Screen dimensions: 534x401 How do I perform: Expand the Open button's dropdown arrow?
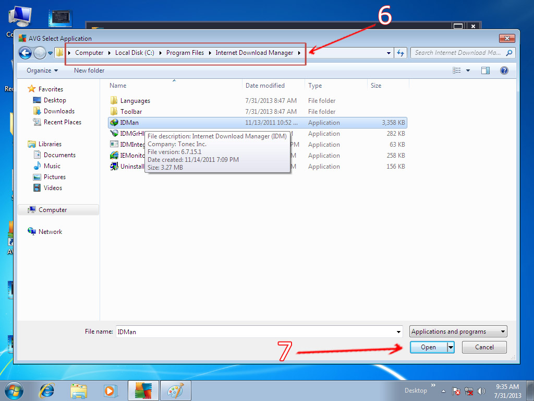(x=450, y=347)
